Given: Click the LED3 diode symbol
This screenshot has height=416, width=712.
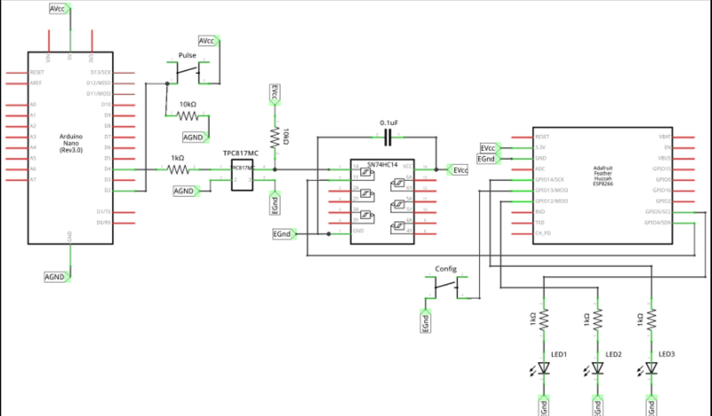Looking at the screenshot, I should pos(651,367).
